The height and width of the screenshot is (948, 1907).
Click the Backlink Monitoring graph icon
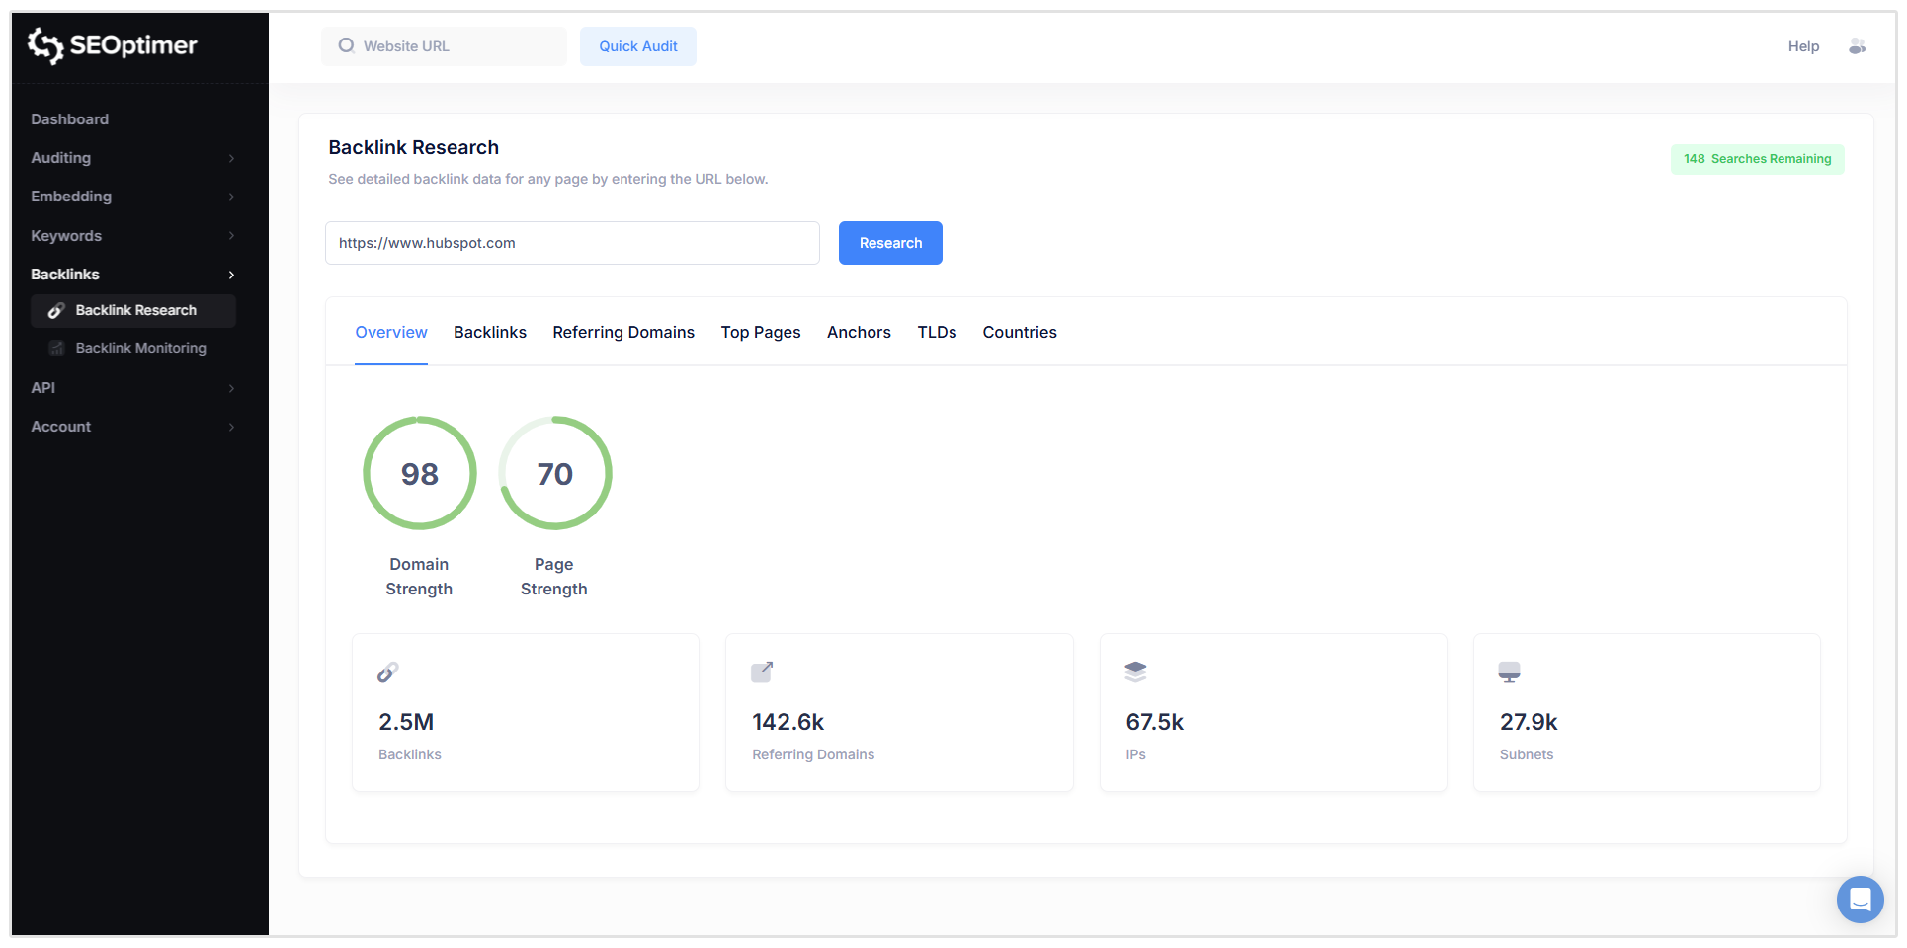[x=56, y=348]
